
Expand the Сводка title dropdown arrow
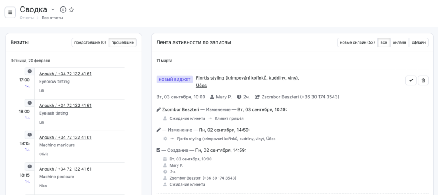point(53,9)
